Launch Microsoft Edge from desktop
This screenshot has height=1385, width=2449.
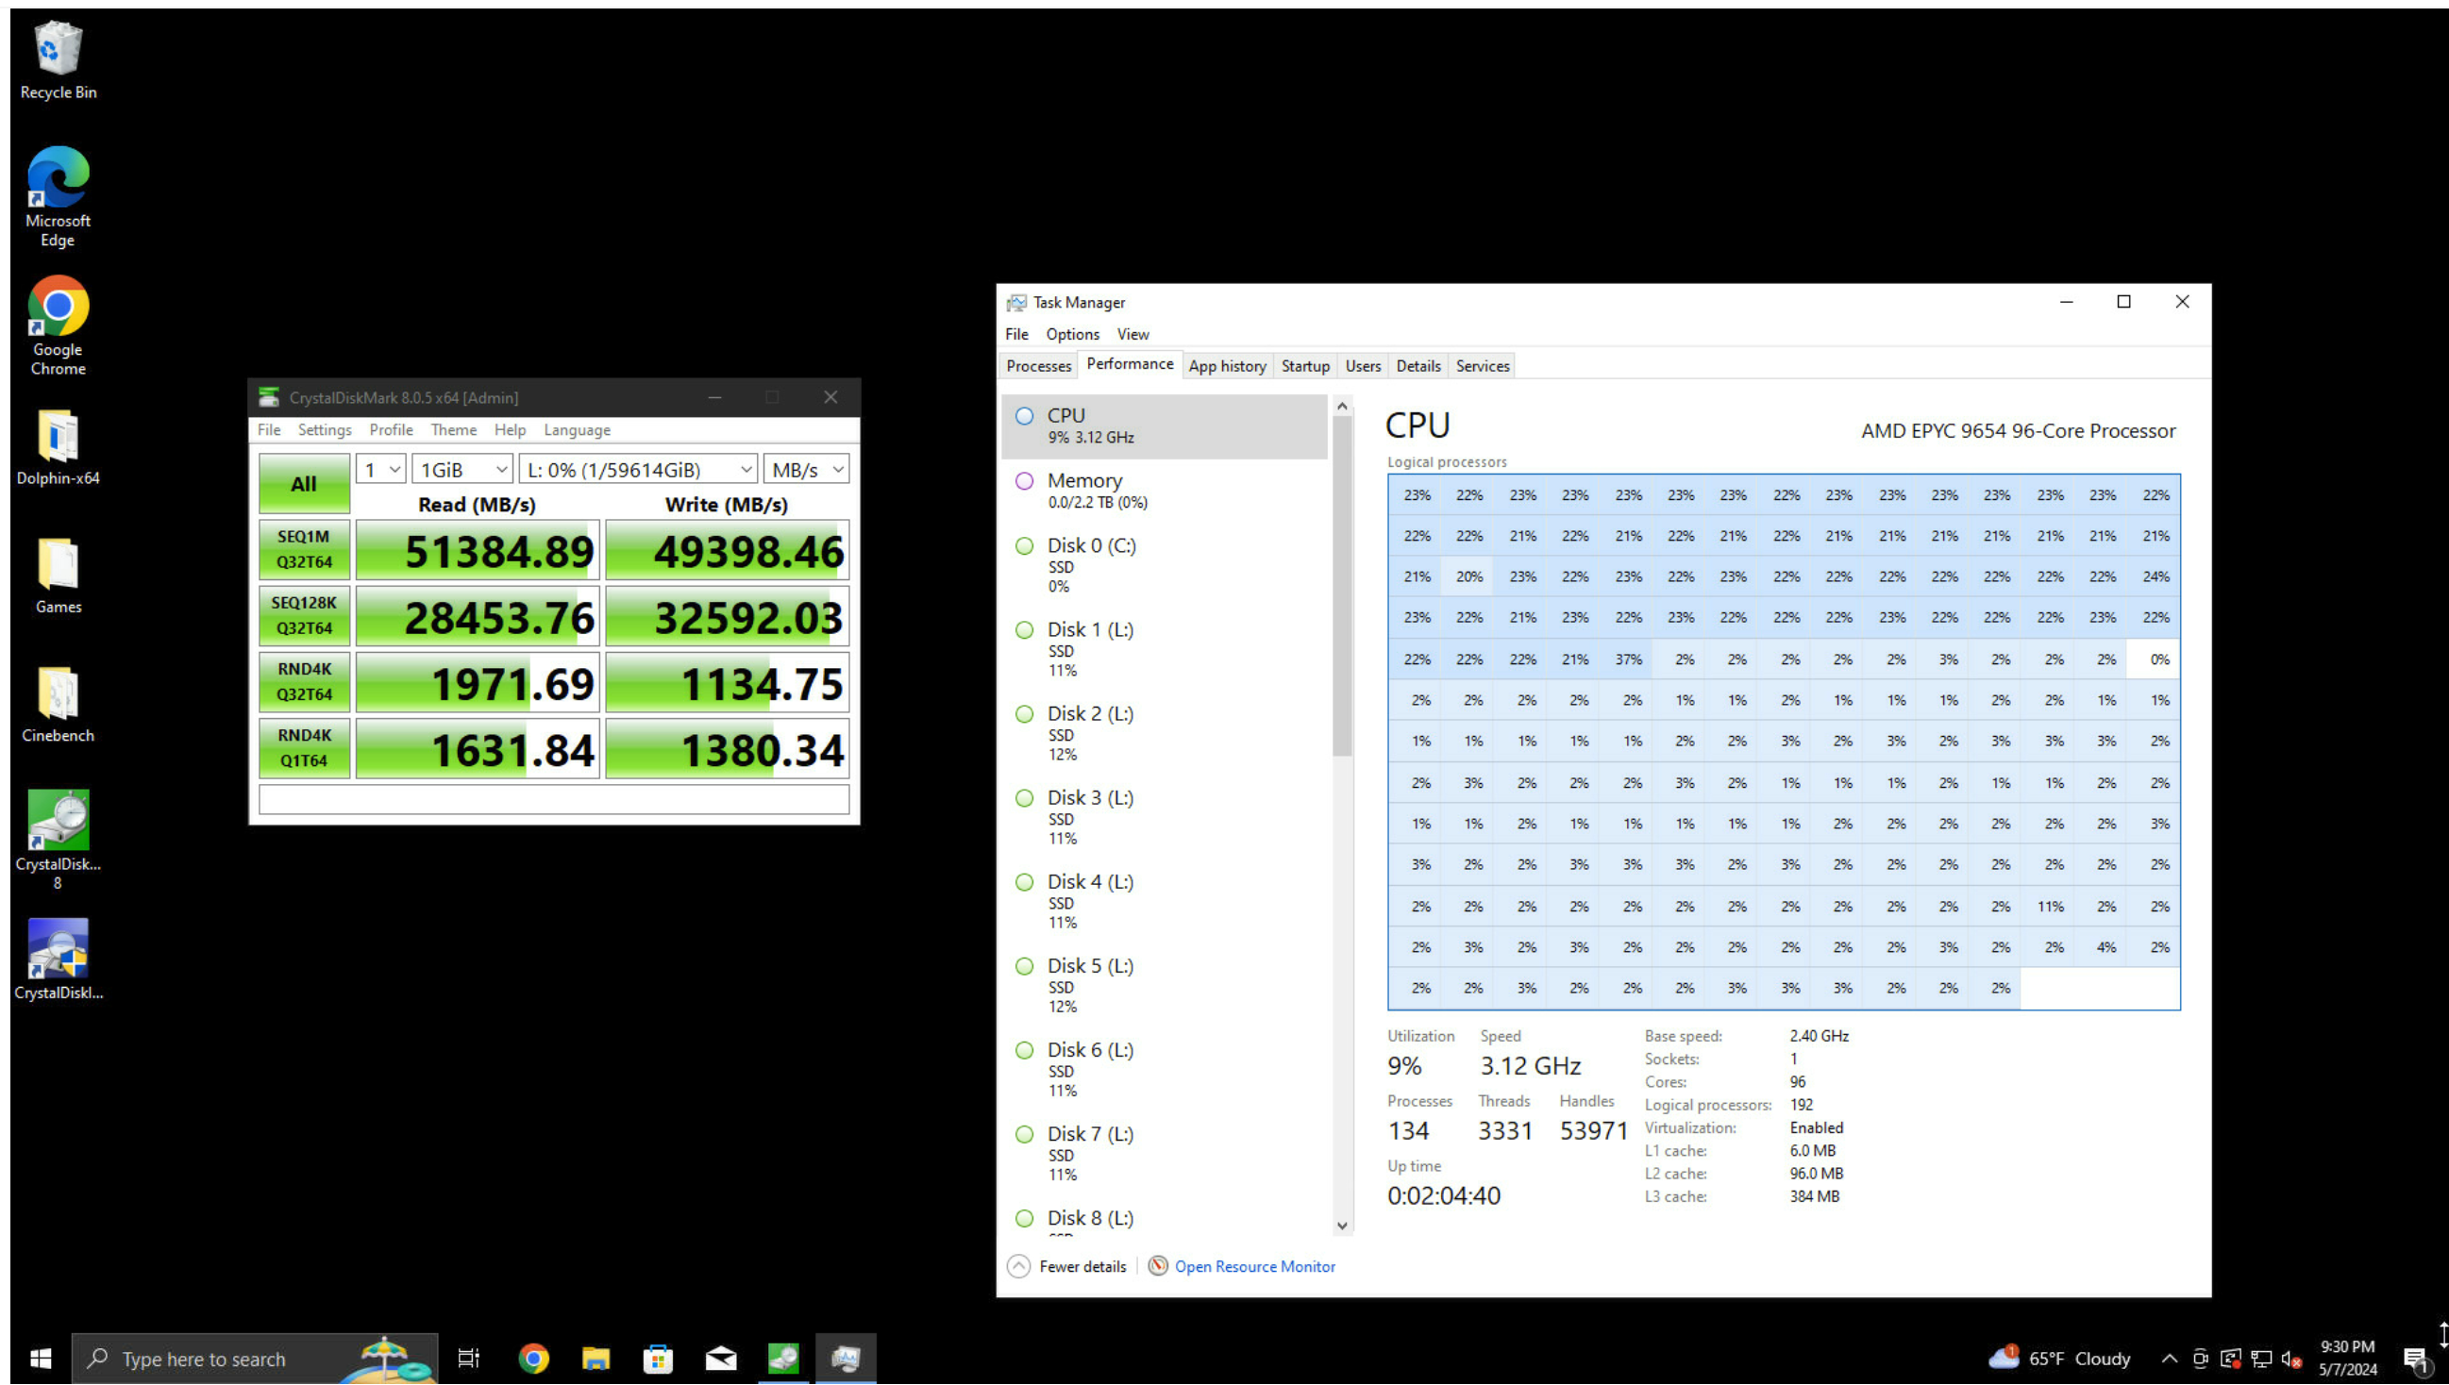click(58, 197)
